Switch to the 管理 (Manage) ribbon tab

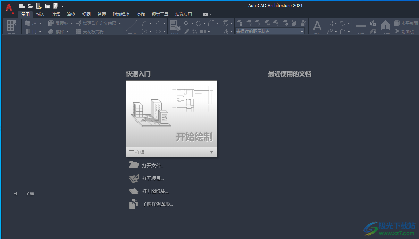coord(102,14)
